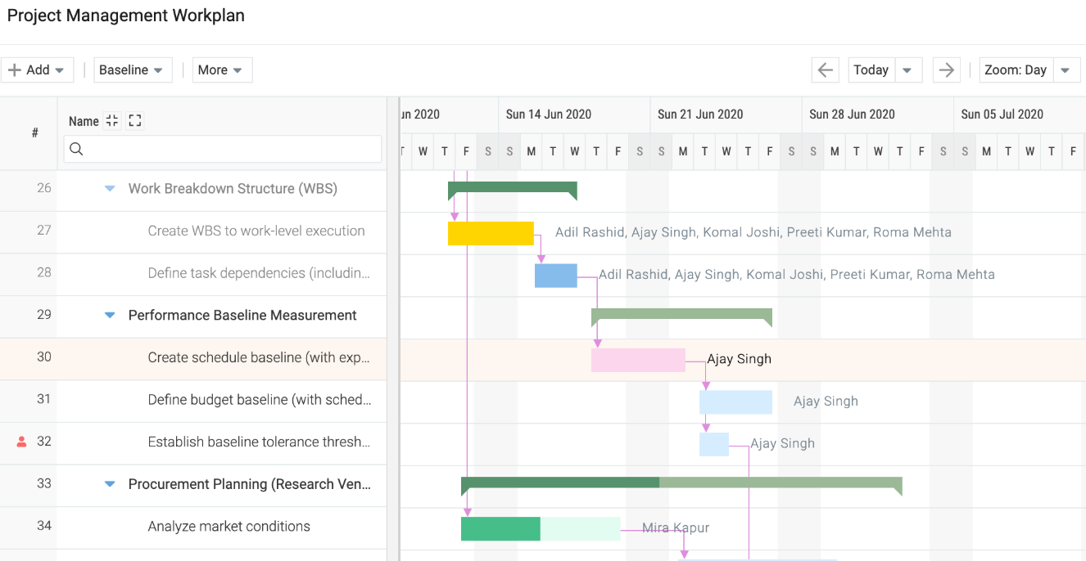Click inside the task name search field
Screen dimensions: 1086x561
coord(221,149)
